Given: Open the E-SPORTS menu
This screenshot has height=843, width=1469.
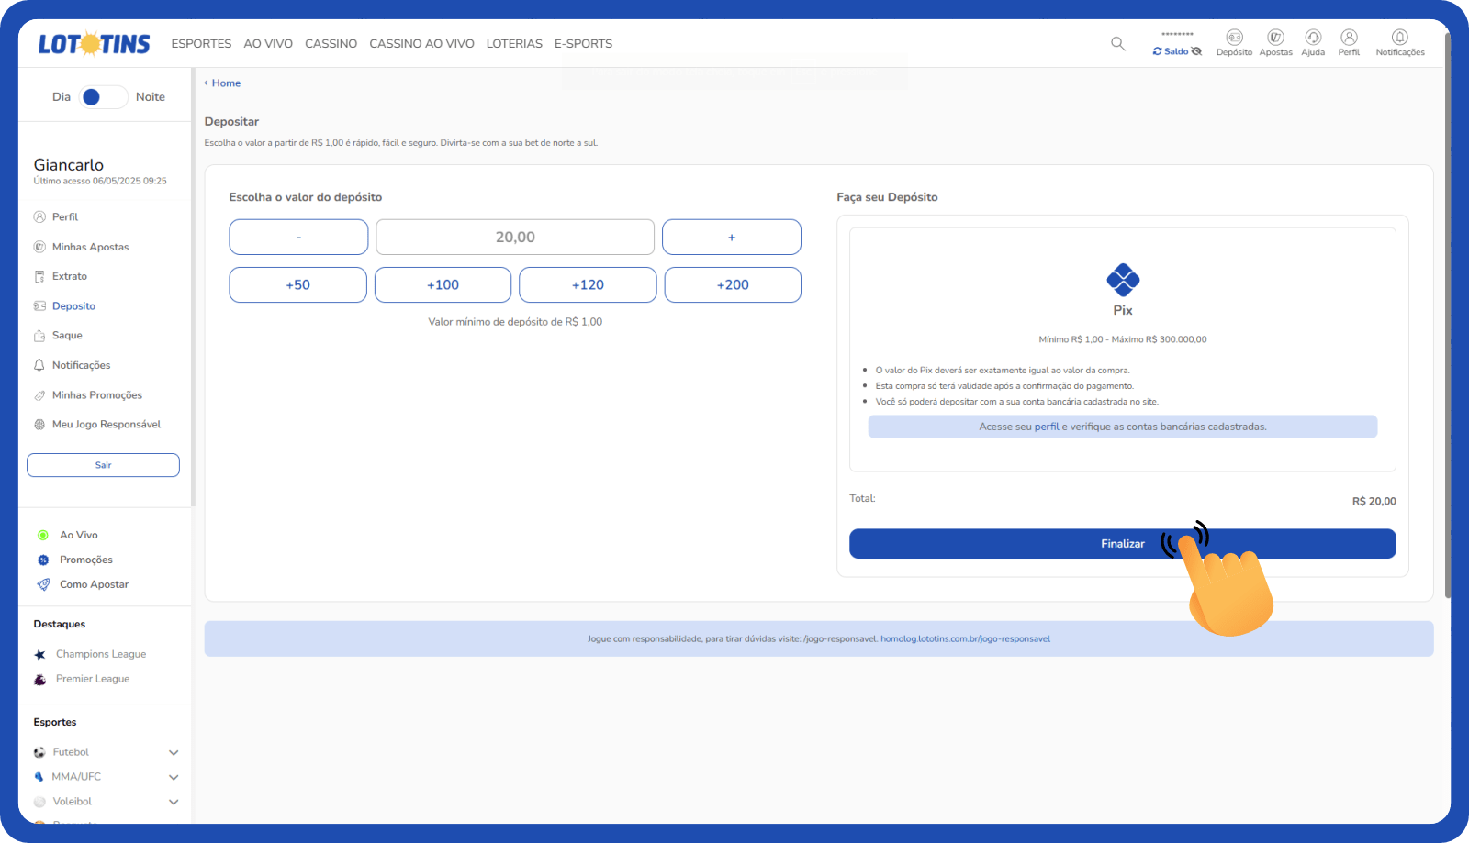Looking at the screenshot, I should (x=583, y=43).
